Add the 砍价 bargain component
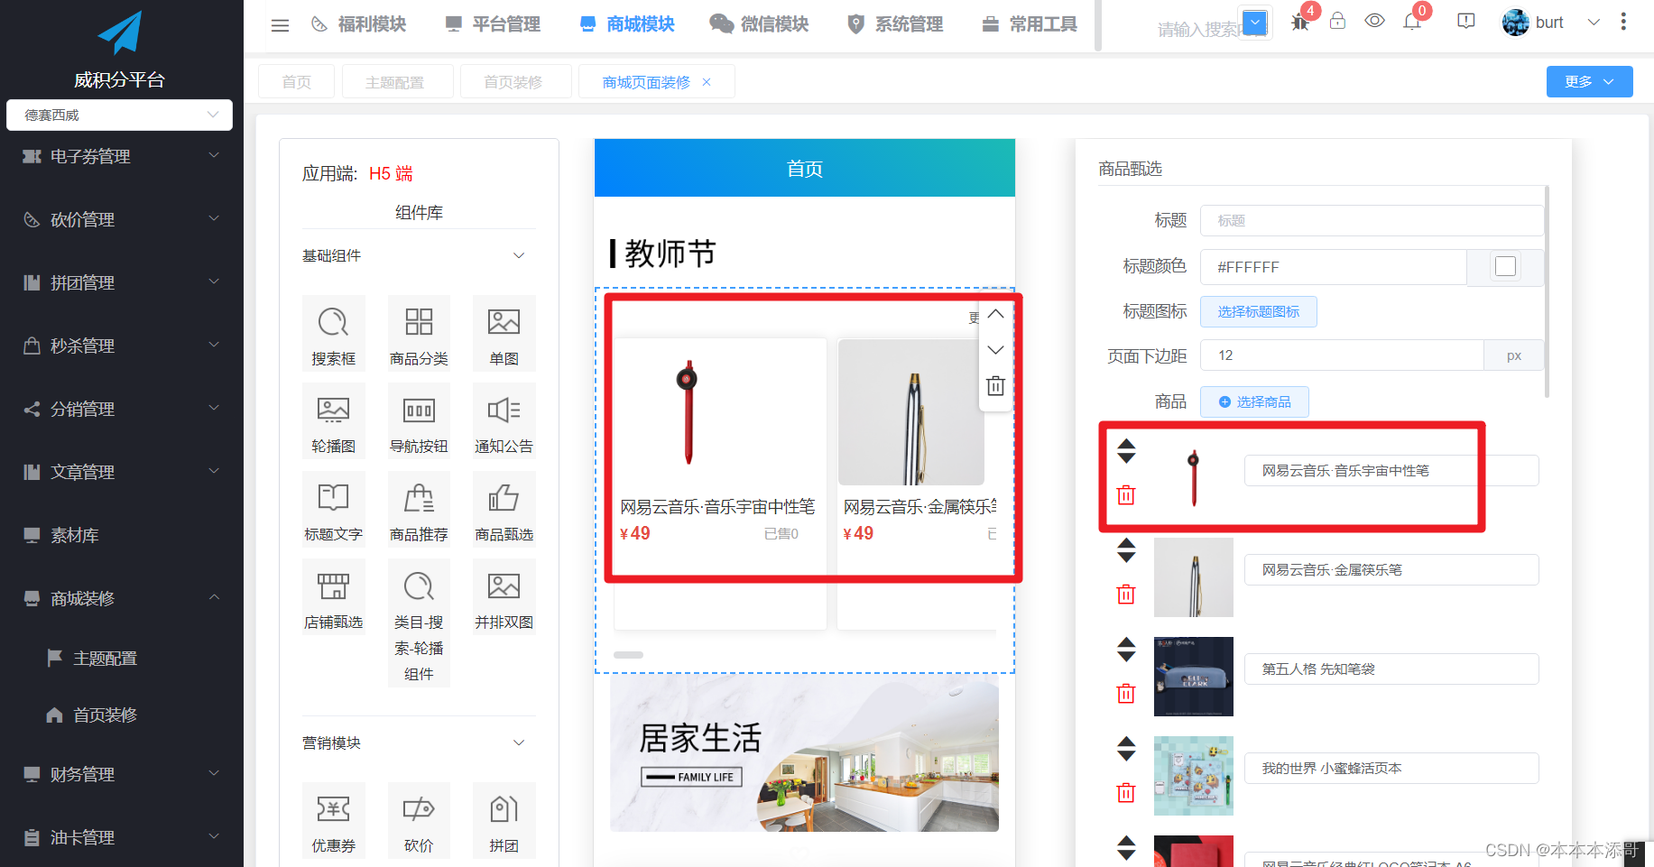 (419, 820)
